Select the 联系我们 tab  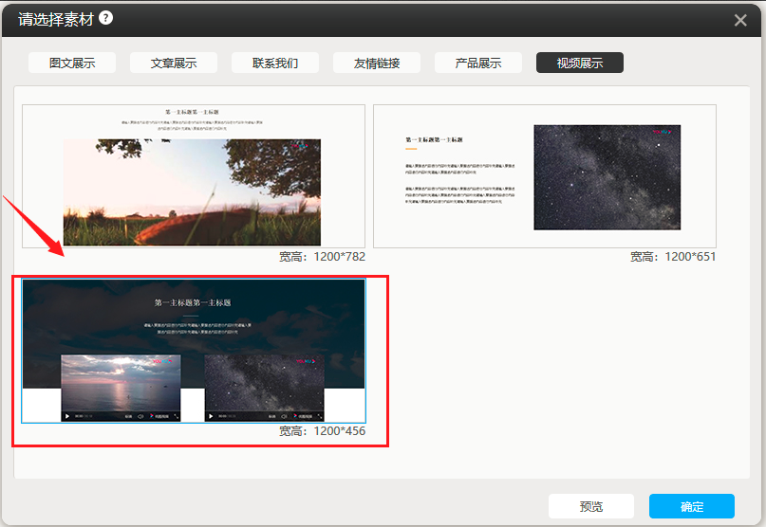(x=275, y=64)
